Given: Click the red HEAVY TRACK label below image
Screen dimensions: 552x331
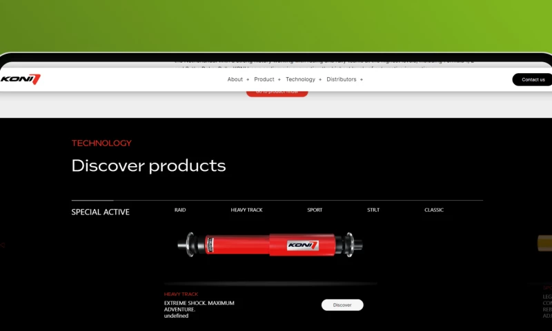Looking at the screenshot, I should (181, 294).
